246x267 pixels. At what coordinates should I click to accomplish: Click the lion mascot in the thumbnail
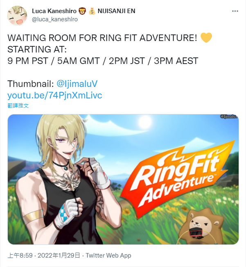(201, 226)
